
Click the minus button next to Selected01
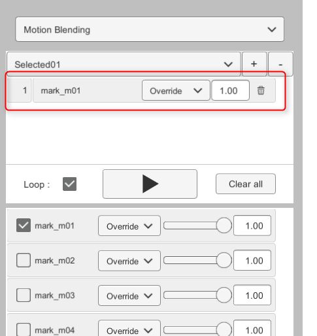point(280,64)
